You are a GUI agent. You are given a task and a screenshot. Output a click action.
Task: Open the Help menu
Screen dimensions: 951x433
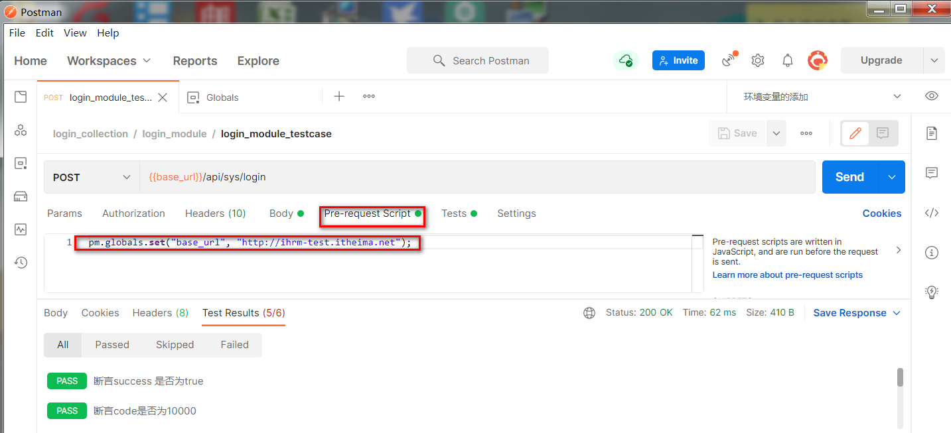tap(108, 32)
